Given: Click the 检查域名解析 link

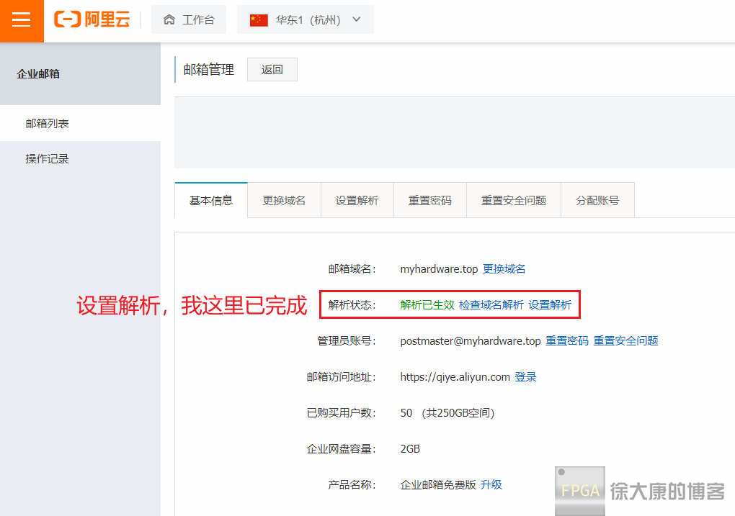Looking at the screenshot, I should pyautogui.click(x=491, y=305).
